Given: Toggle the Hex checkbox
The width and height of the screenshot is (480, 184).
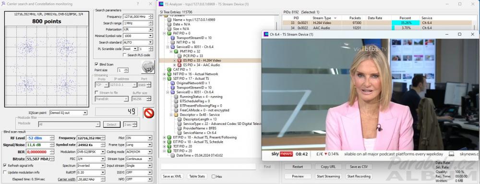Looking at the screenshot, I should (214, 177).
